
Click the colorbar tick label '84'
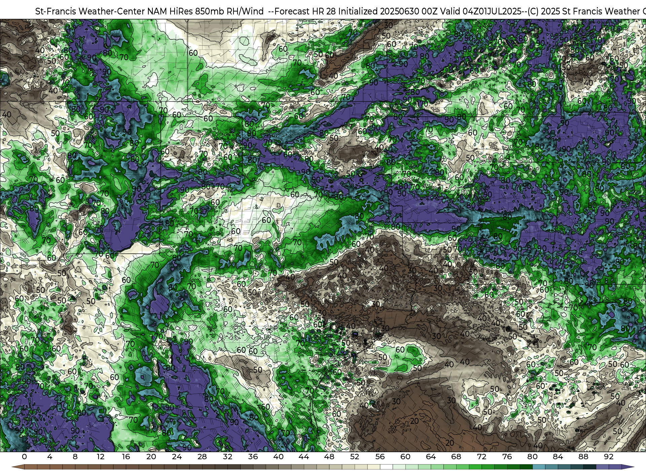click(558, 457)
